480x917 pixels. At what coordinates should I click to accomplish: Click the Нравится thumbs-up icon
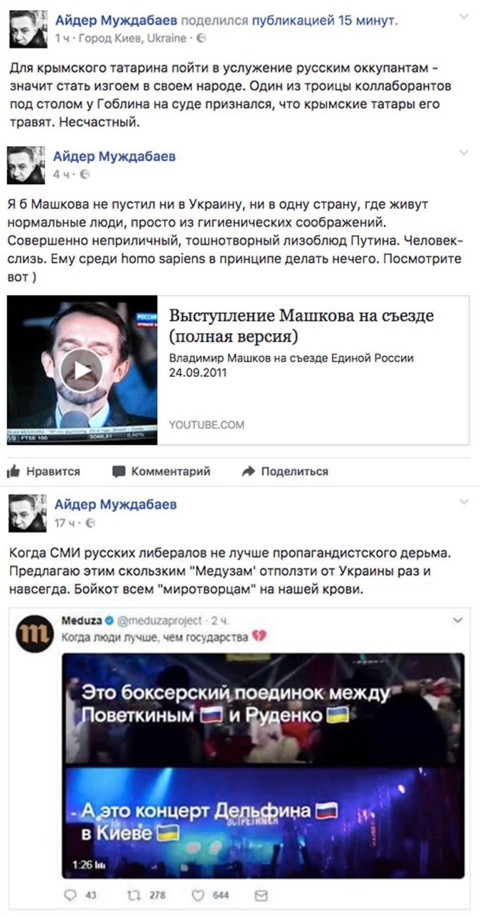[x=13, y=471]
